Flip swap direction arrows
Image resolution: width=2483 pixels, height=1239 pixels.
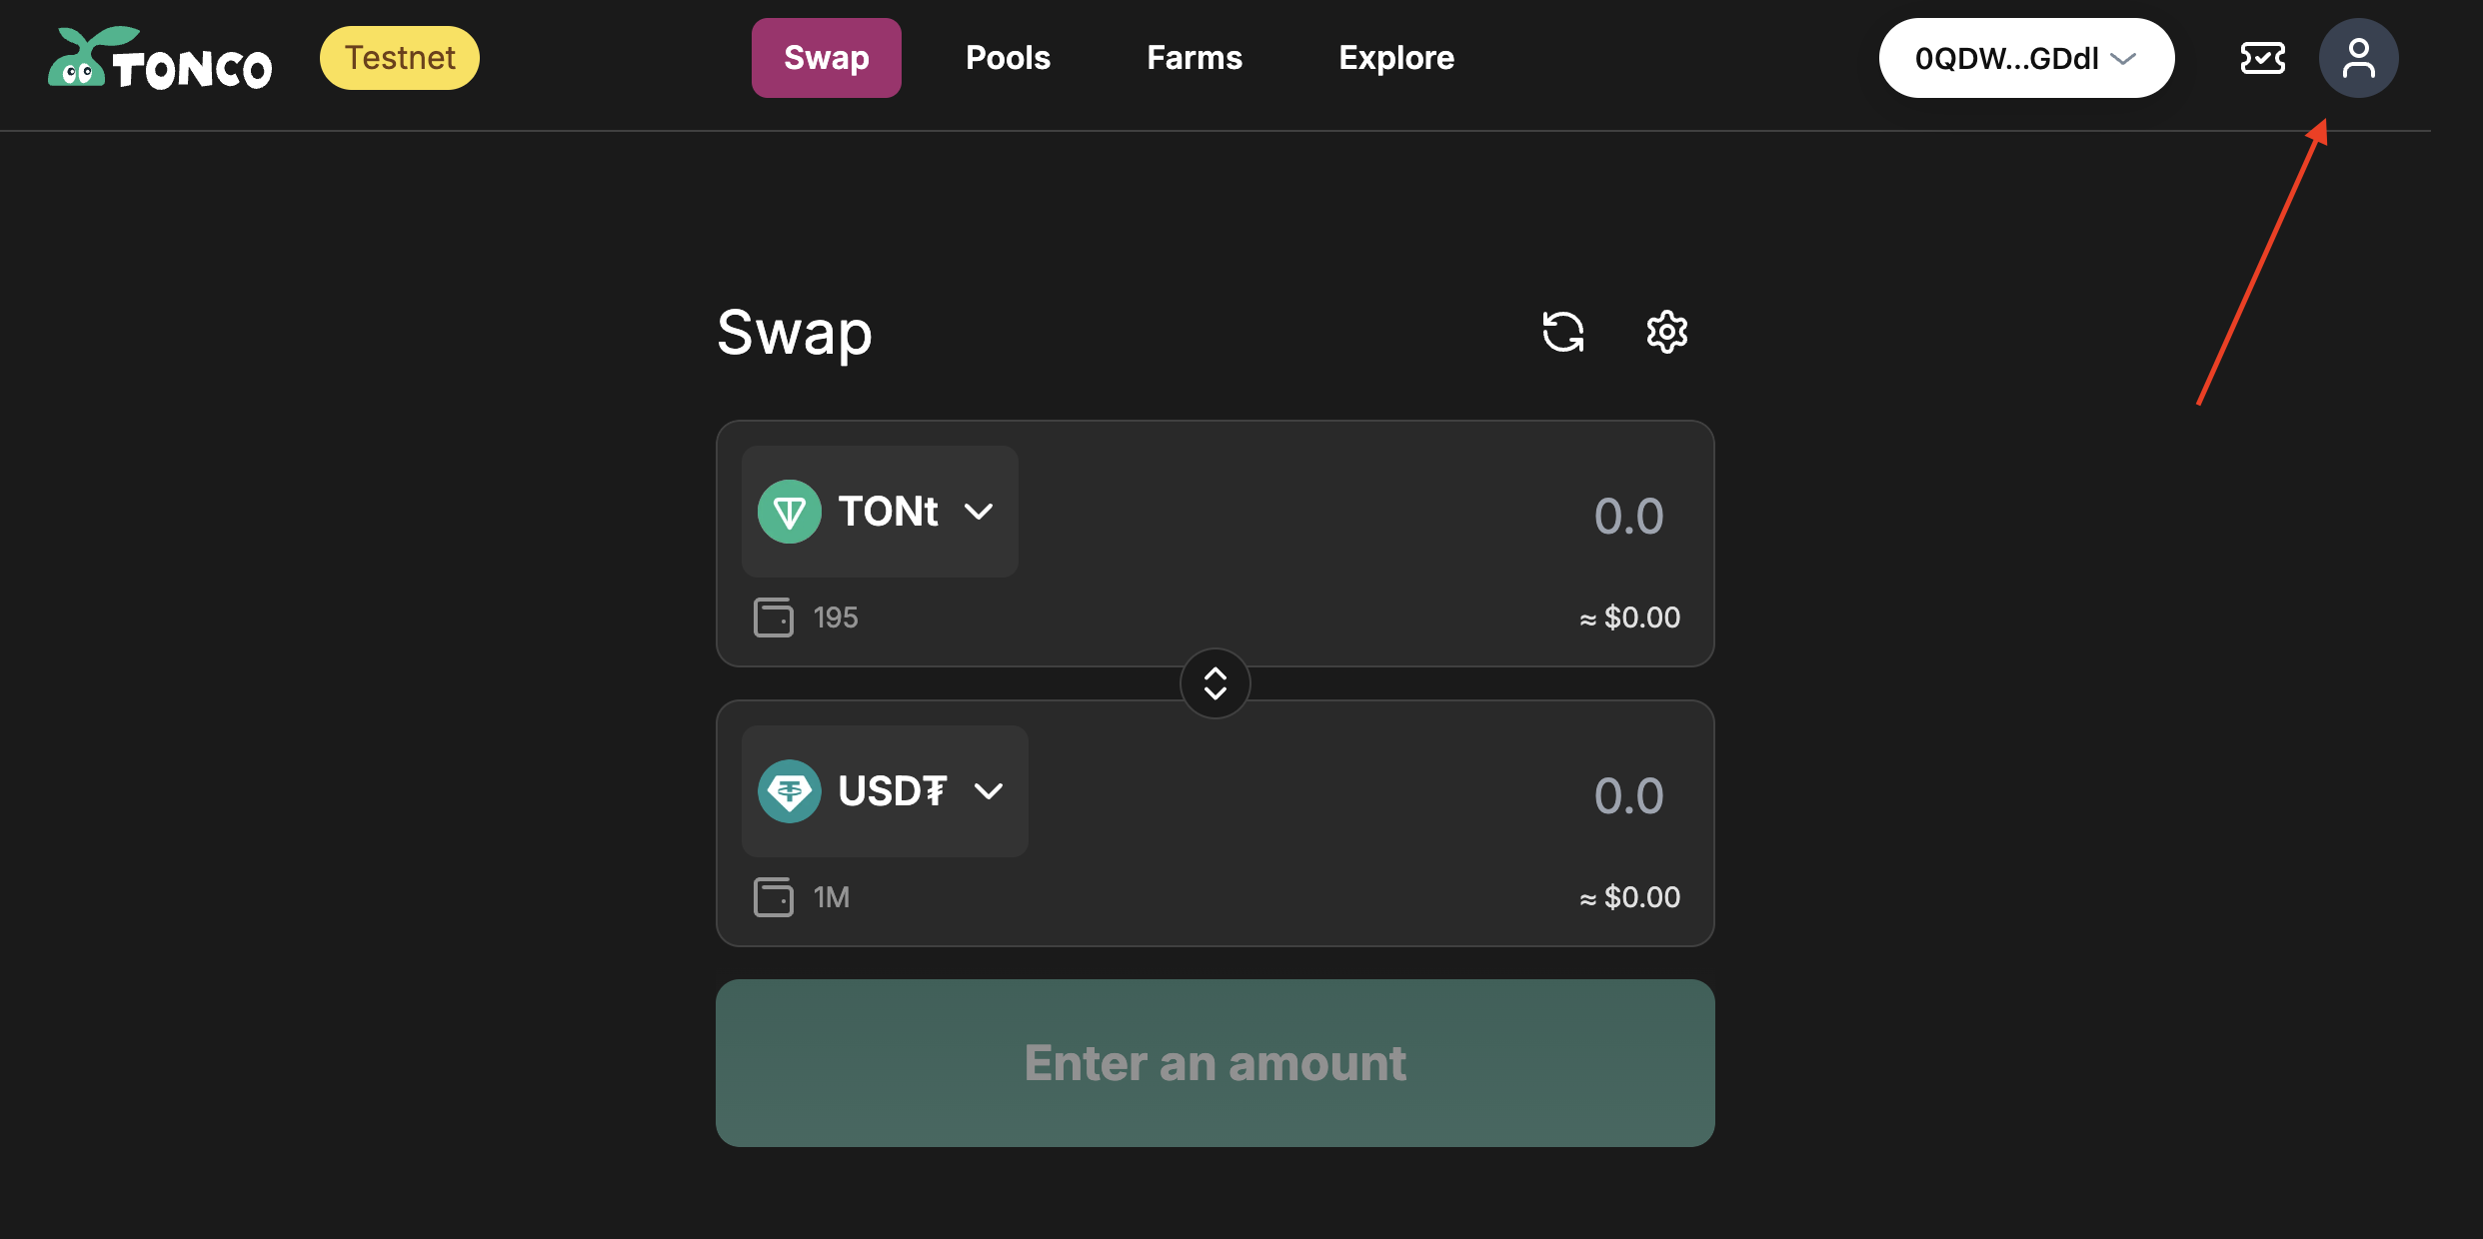click(1215, 683)
